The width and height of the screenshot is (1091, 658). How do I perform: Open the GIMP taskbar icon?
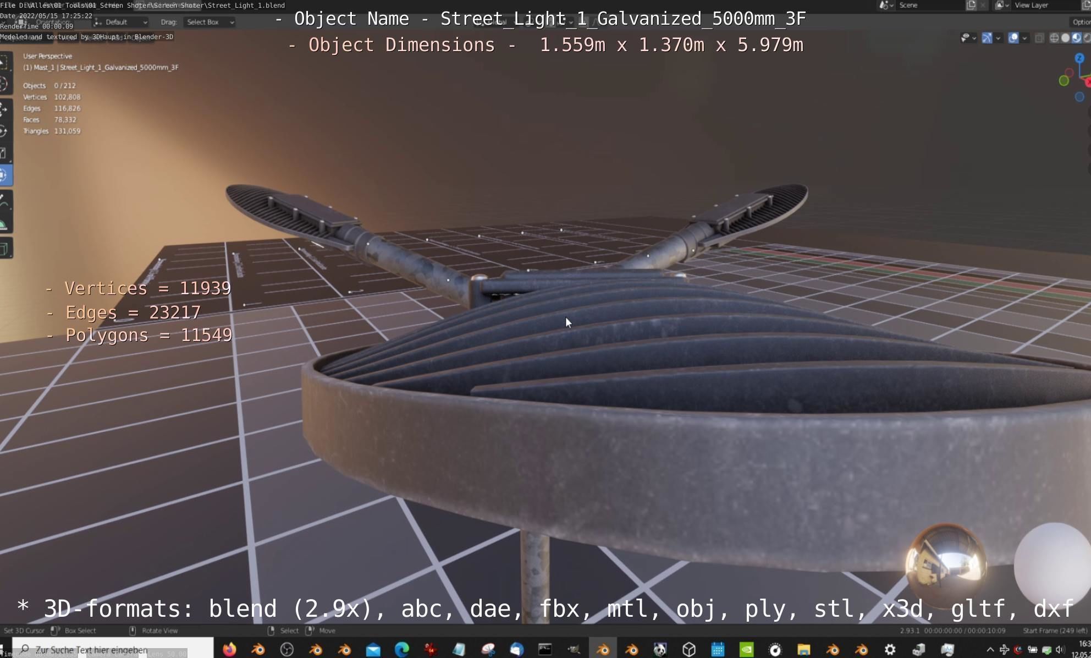click(x=574, y=650)
